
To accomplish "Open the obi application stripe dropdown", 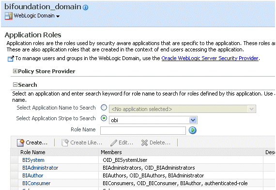I will click(153, 120).
